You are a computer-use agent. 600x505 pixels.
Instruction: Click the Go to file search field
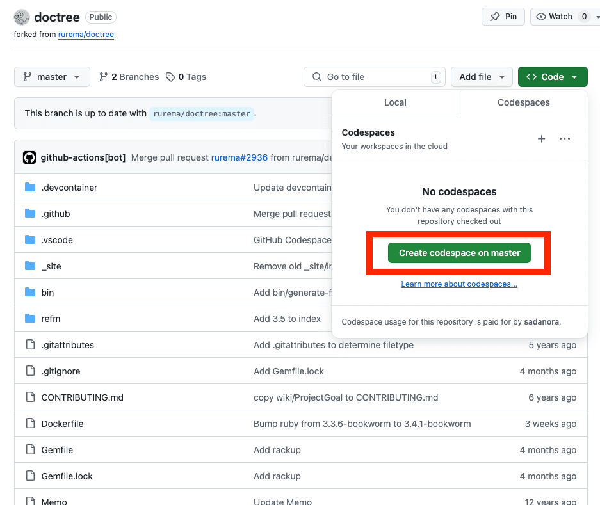click(x=375, y=76)
